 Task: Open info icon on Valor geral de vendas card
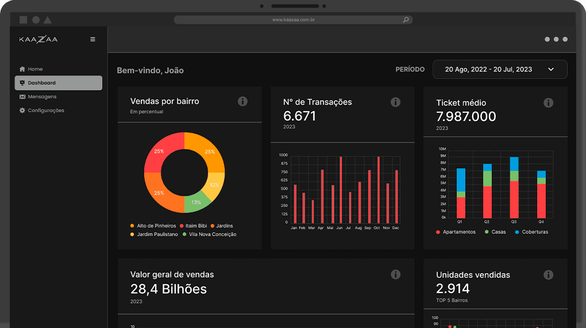tap(395, 274)
